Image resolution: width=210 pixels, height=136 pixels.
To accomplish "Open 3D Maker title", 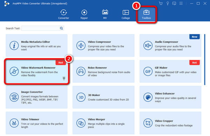I will (x=94, y=95).
